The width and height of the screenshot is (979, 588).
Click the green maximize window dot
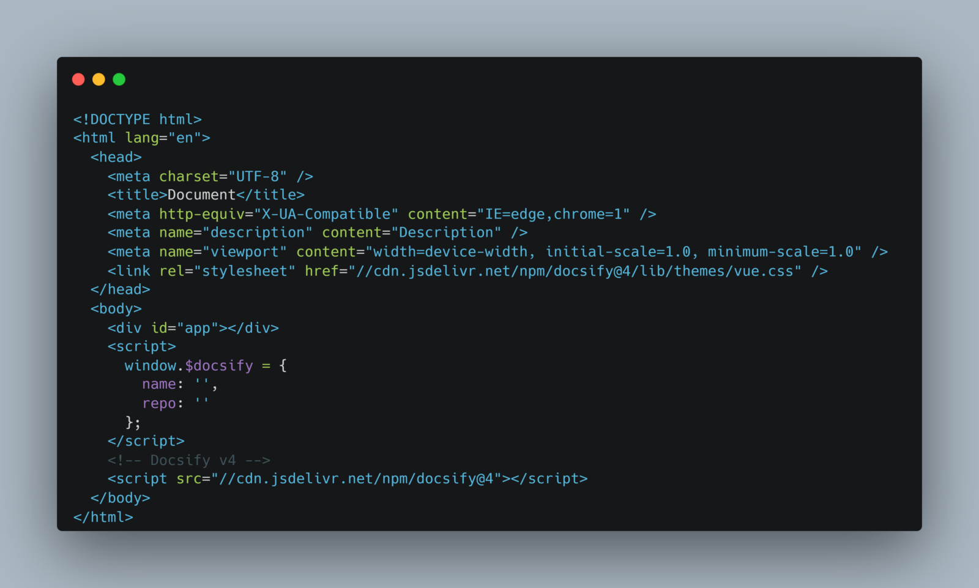(119, 79)
